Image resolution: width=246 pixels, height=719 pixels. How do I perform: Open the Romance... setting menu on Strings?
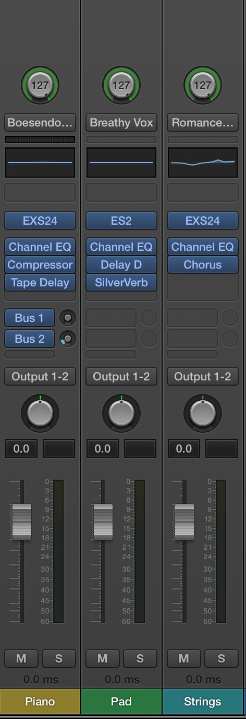(203, 123)
